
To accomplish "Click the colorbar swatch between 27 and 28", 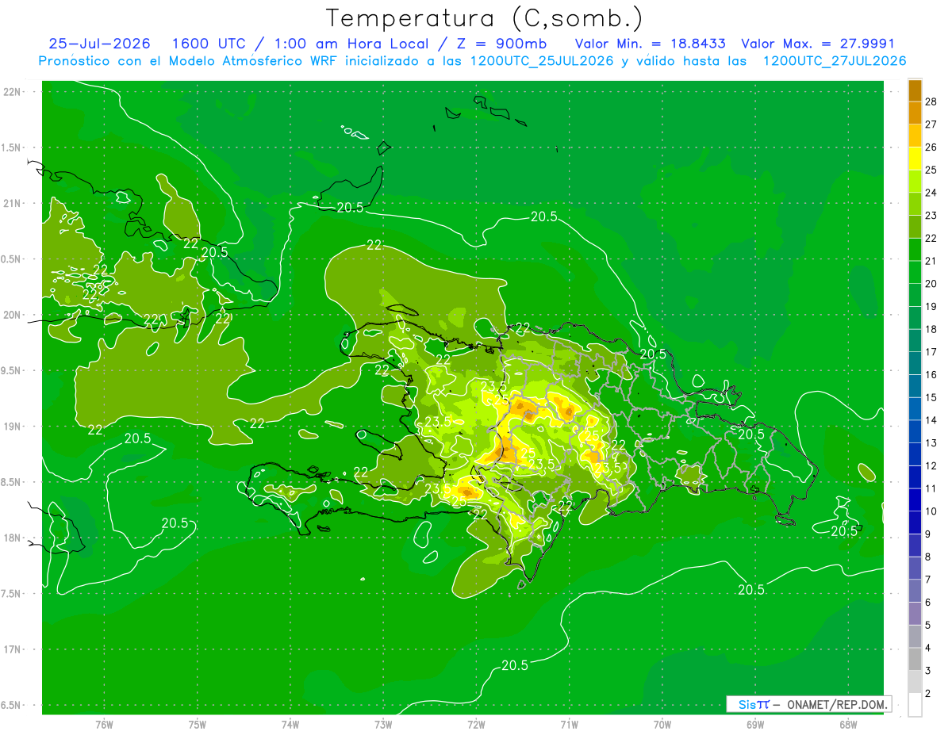I will [x=915, y=113].
